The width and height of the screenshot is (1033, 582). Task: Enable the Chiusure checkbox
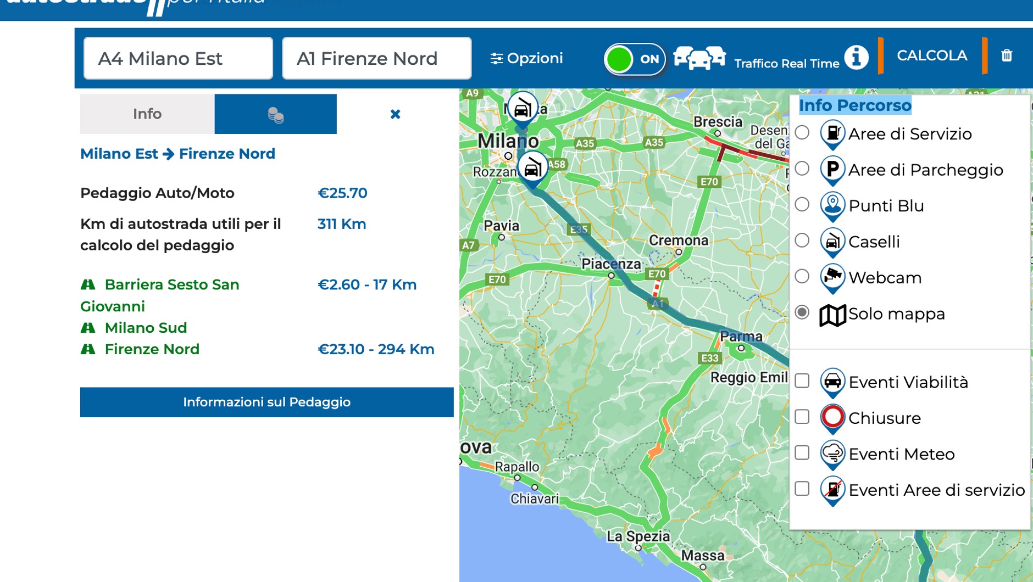pyautogui.click(x=802, y=417)
